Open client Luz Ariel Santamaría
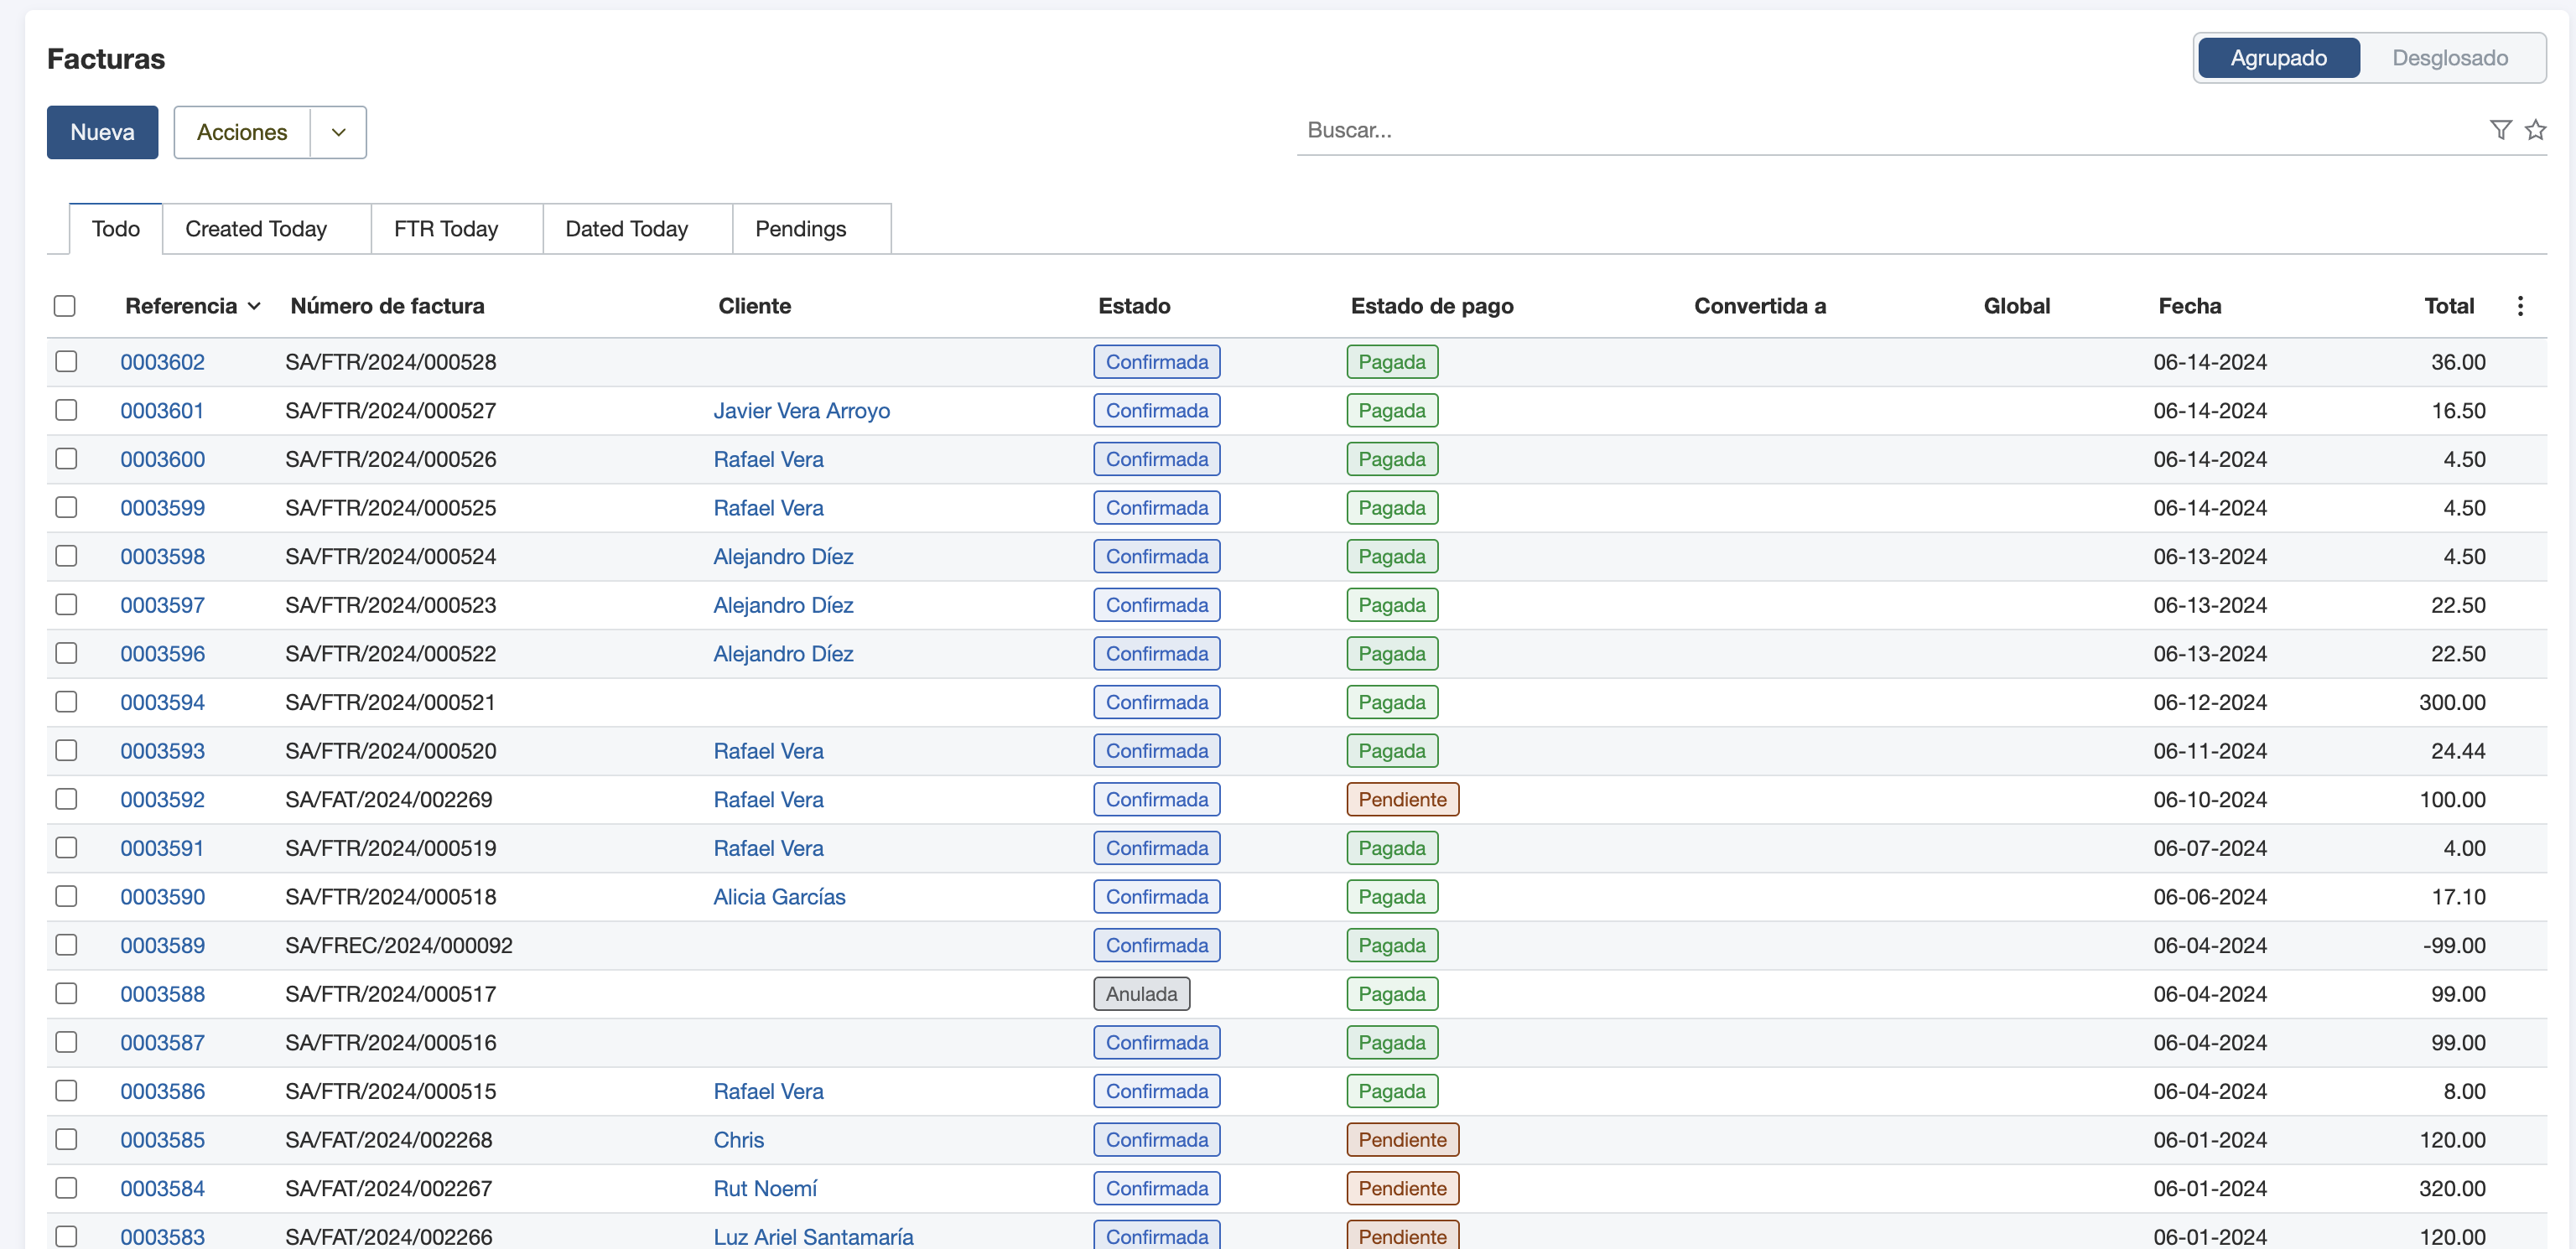2576x1249 pixels. 813,1237
